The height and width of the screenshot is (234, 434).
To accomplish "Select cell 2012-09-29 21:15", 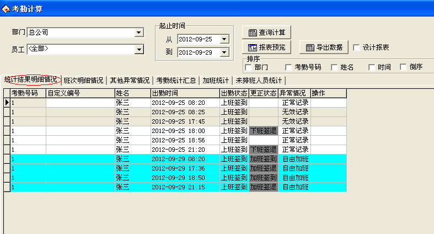I will [x=185, y=187].
